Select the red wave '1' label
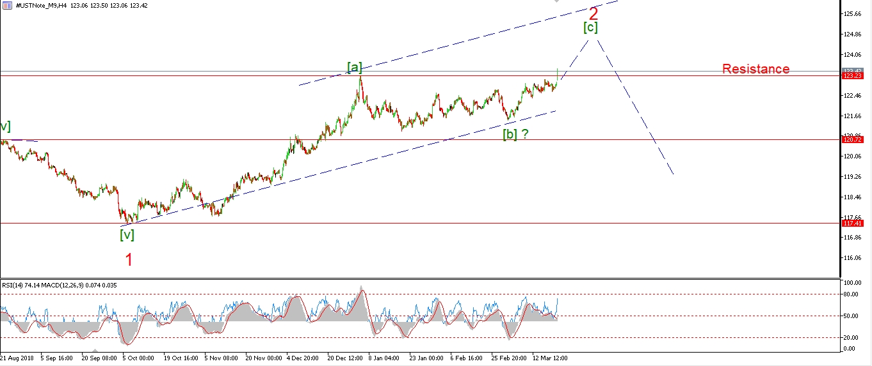872x366 pixels. 129,259
